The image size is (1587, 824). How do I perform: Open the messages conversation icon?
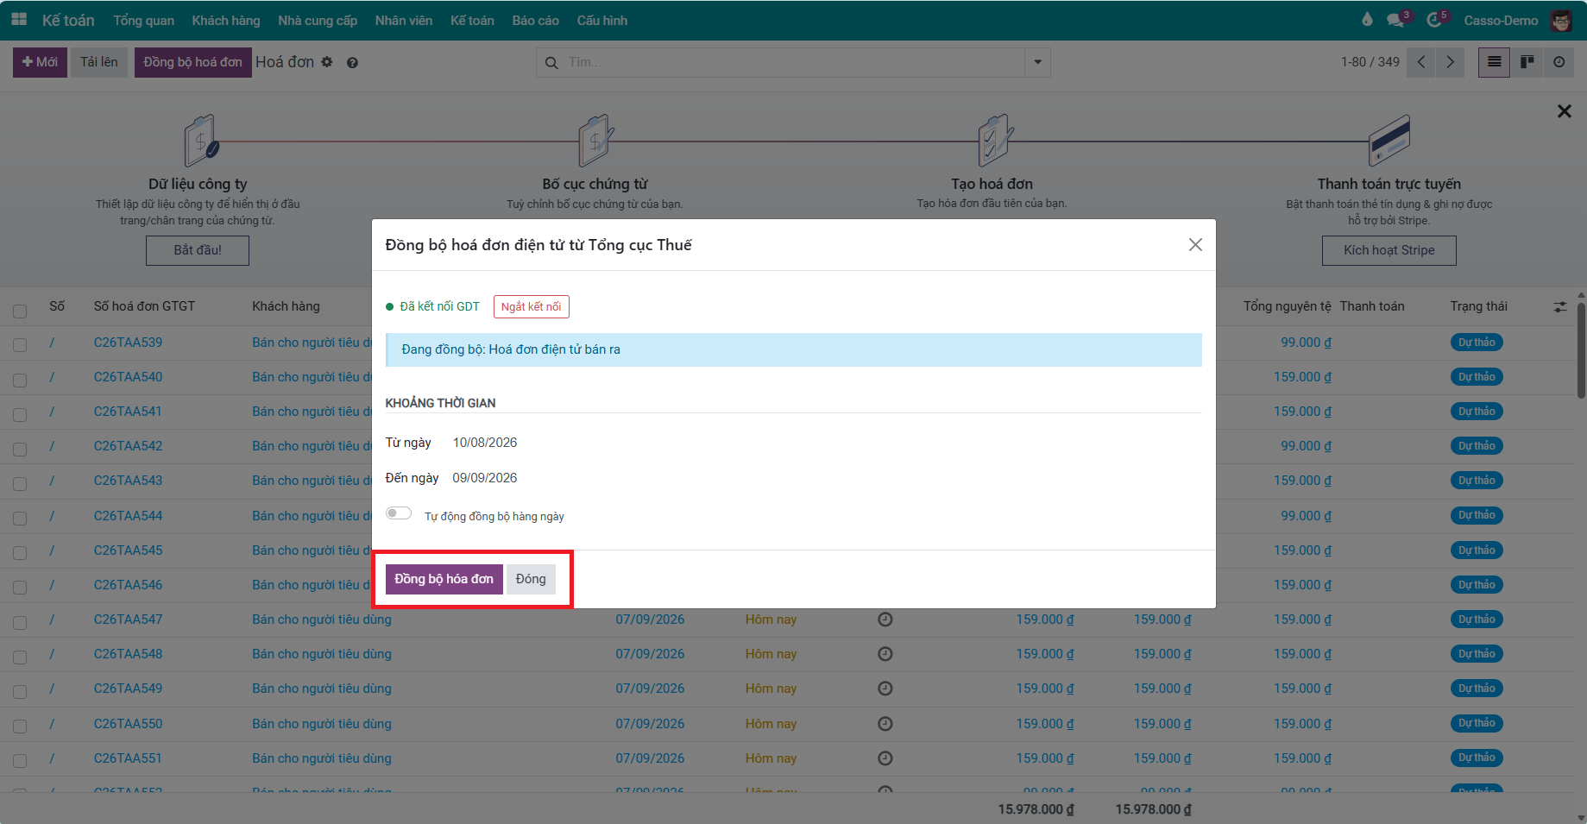(x=1395, y=20)
